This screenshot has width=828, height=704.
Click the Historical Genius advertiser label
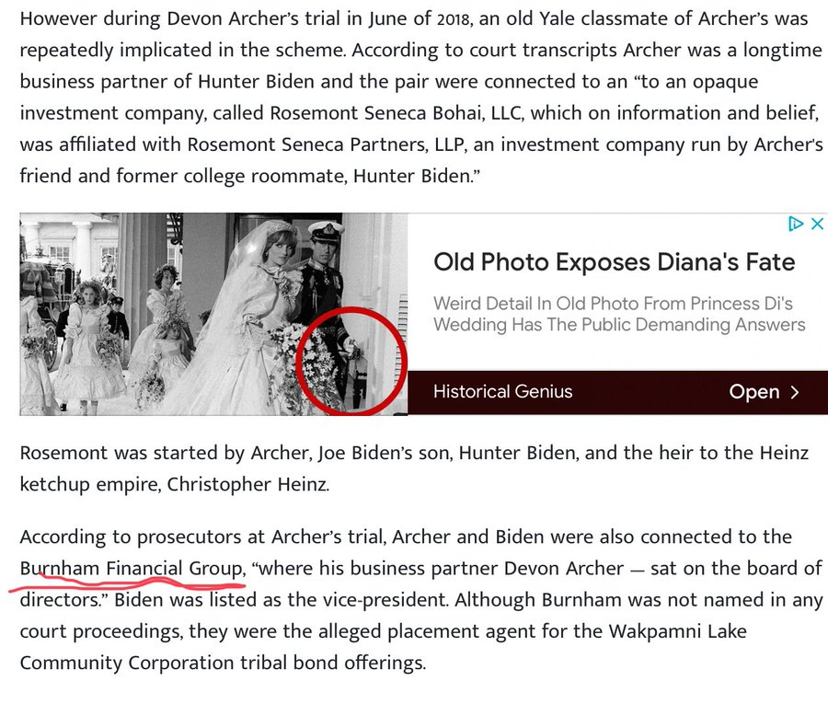(x=502, y=392)
